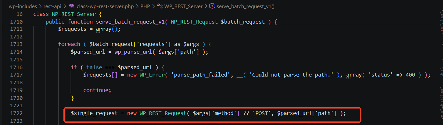Click WP_REST_Server class symbol icon in breadcrumb

tap(160, 6)
